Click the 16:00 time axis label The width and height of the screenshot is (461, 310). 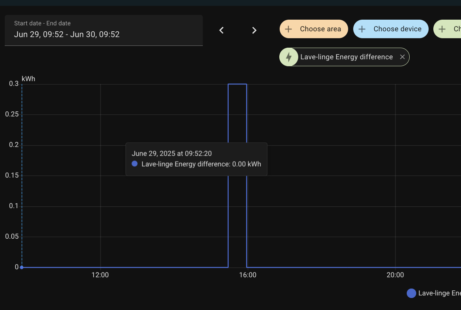(x=248, y=275)
